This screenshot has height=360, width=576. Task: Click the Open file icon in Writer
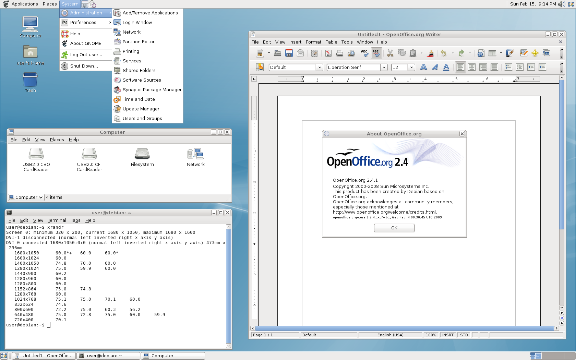pyautogui.click(x=278, y=53)
